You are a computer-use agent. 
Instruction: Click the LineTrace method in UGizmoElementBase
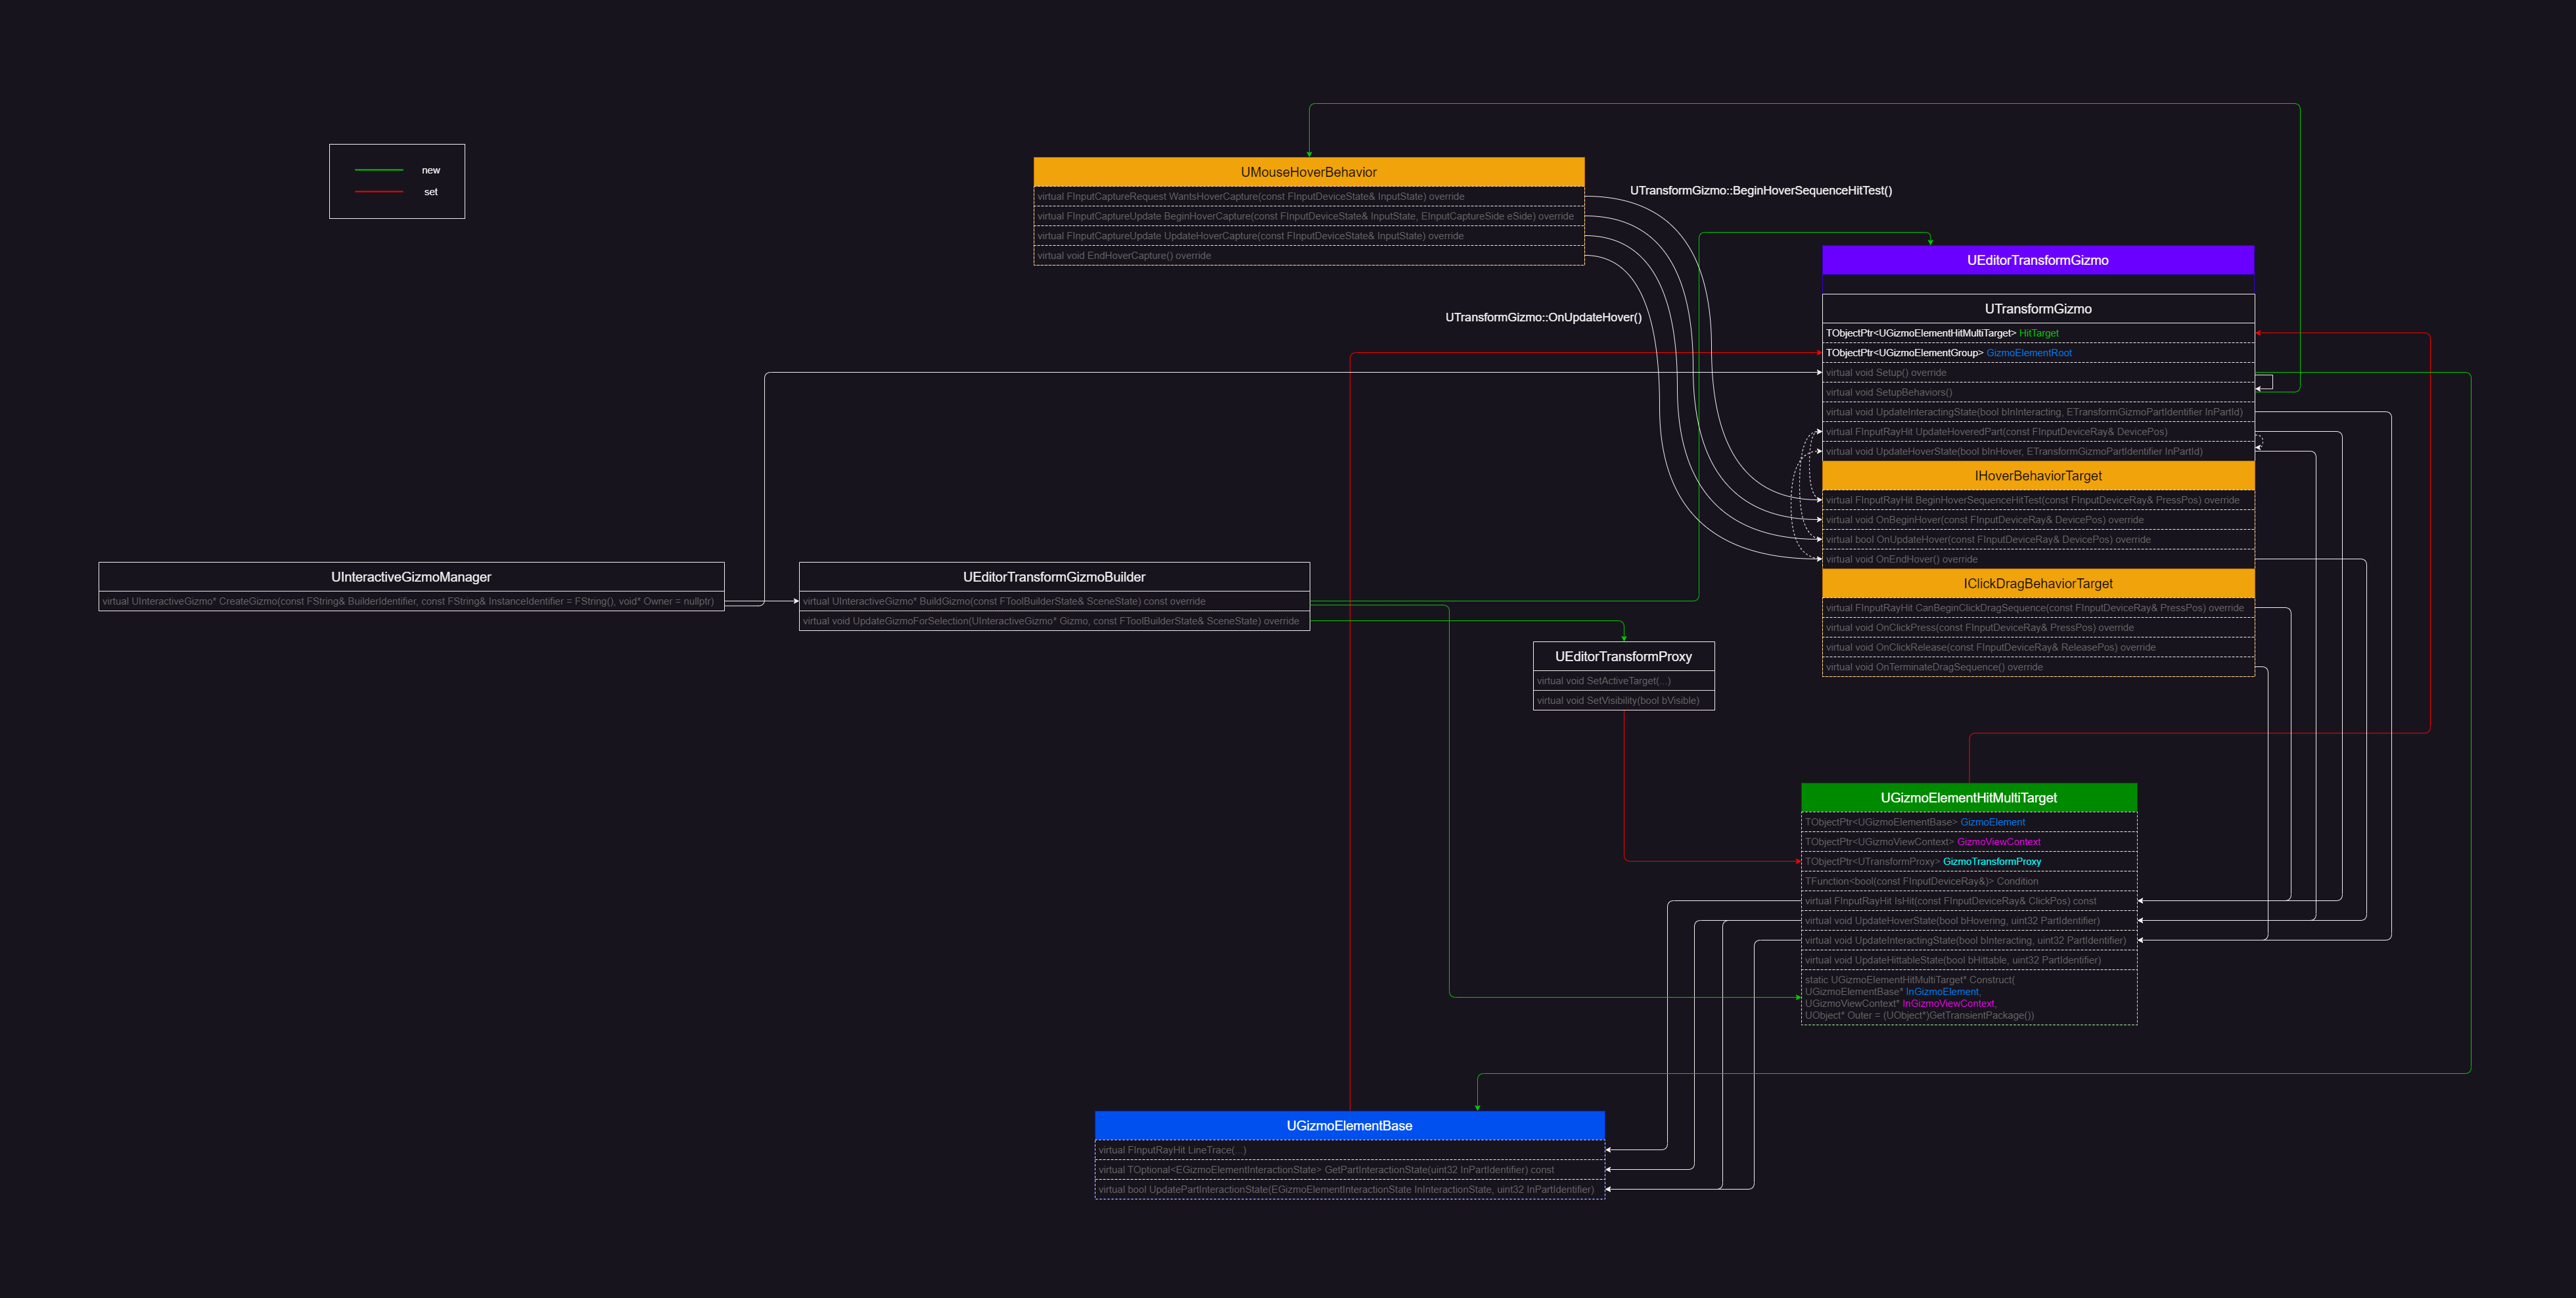pos(1172,1150)
